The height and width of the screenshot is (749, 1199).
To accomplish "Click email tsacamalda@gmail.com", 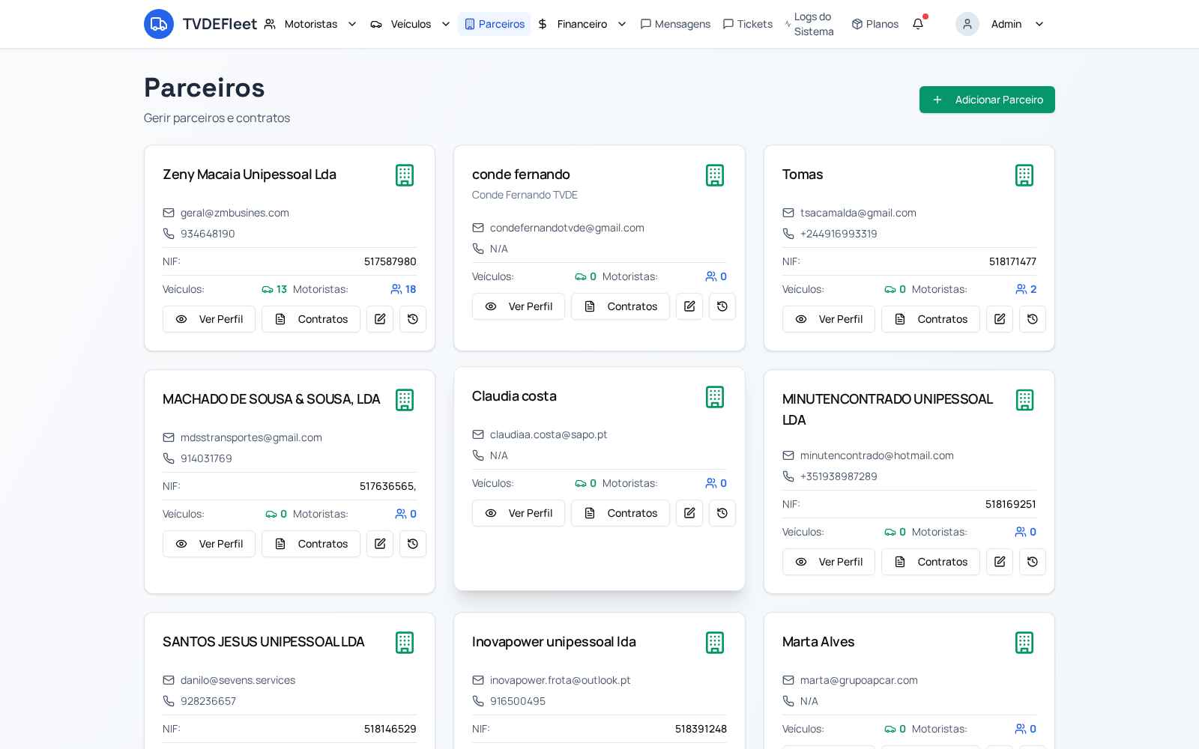I will pos(858,213).
